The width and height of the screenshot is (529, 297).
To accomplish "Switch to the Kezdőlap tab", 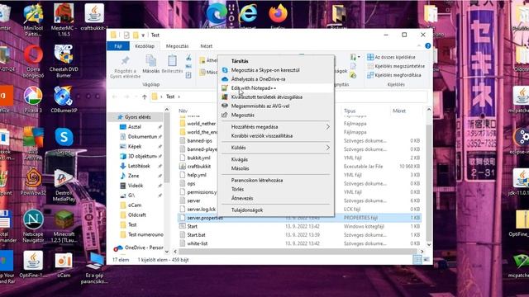I will [145, 46].
